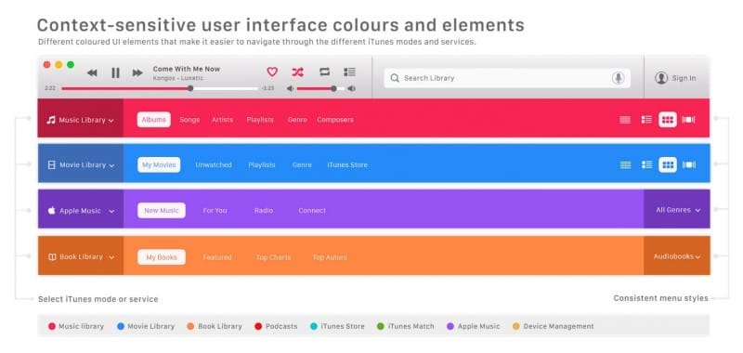The height and width of the screenshot is (353, 743).
Task: Select the Albums tab
Action: pos(154,120)
